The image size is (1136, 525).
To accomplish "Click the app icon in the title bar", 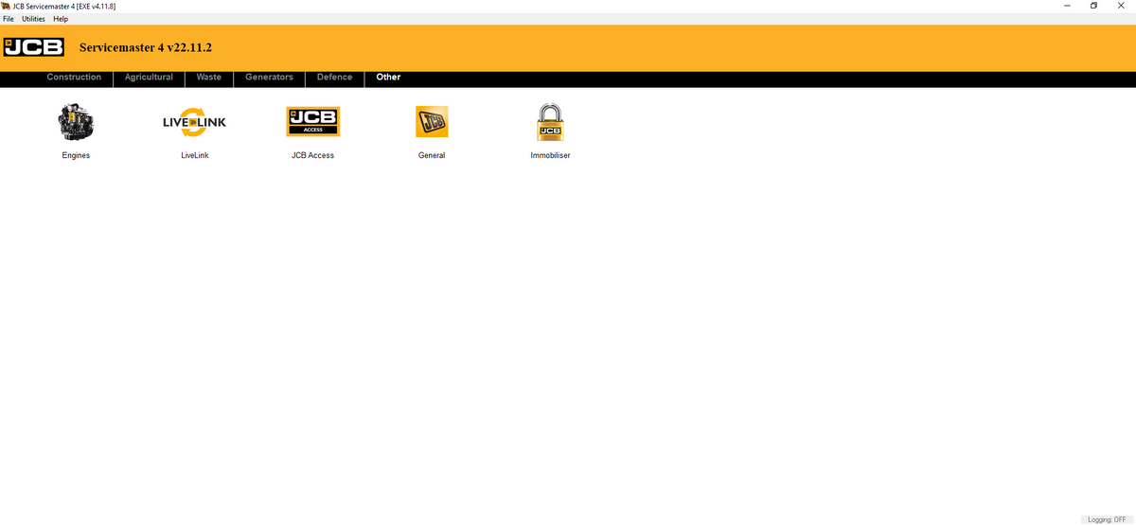I will [7, 6].
